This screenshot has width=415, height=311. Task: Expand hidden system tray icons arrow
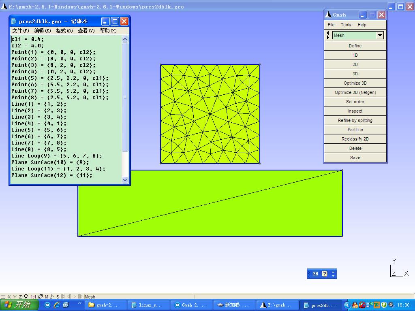pyautogui.click(x=347, y=305)
